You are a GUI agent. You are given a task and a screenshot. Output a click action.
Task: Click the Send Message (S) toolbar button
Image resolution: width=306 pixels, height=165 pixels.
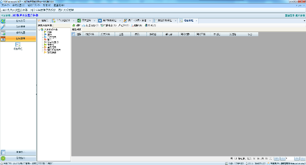(x=90, y=25)
